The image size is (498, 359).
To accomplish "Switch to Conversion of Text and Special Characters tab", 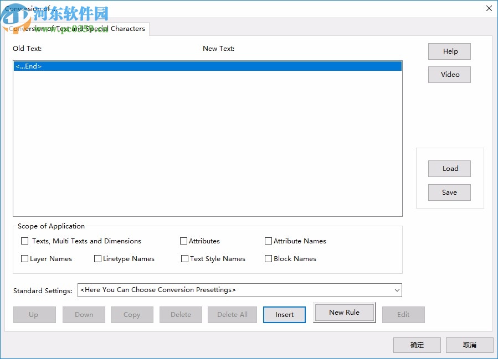I will (x=76, y=29).
